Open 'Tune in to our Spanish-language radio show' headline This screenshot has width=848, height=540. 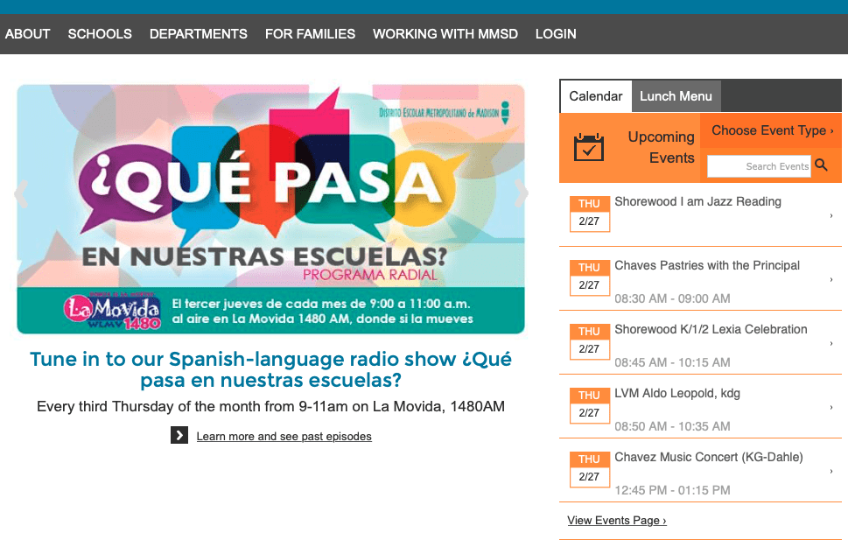(271, 369)
